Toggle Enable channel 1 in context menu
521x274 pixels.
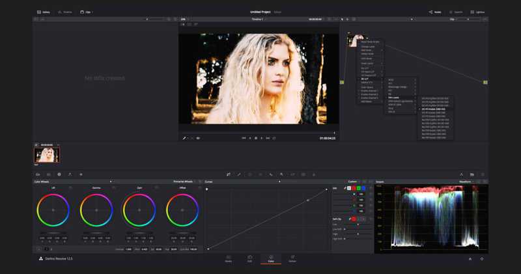[x=370, y=90]
